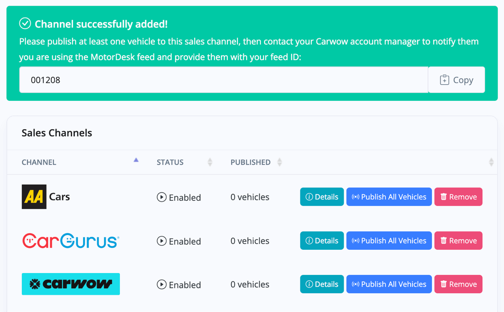Remove the AA Cars sales channel

pos(458,197)
